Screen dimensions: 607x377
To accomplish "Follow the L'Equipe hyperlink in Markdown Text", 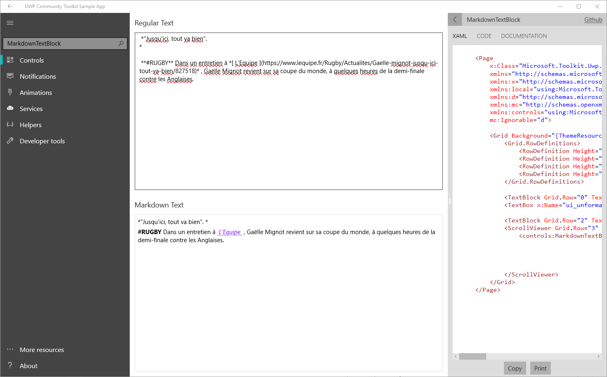I will (229, 232).
